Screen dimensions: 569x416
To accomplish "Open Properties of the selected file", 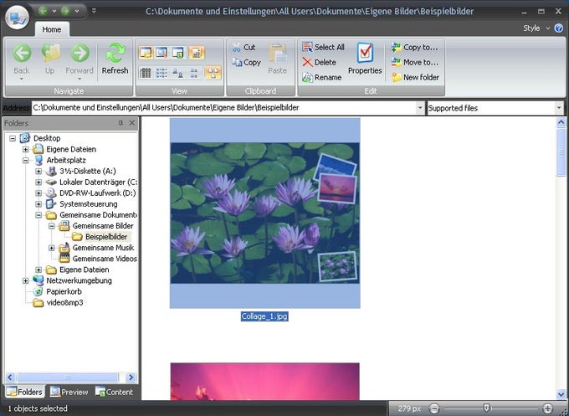I will coord(365,59).
